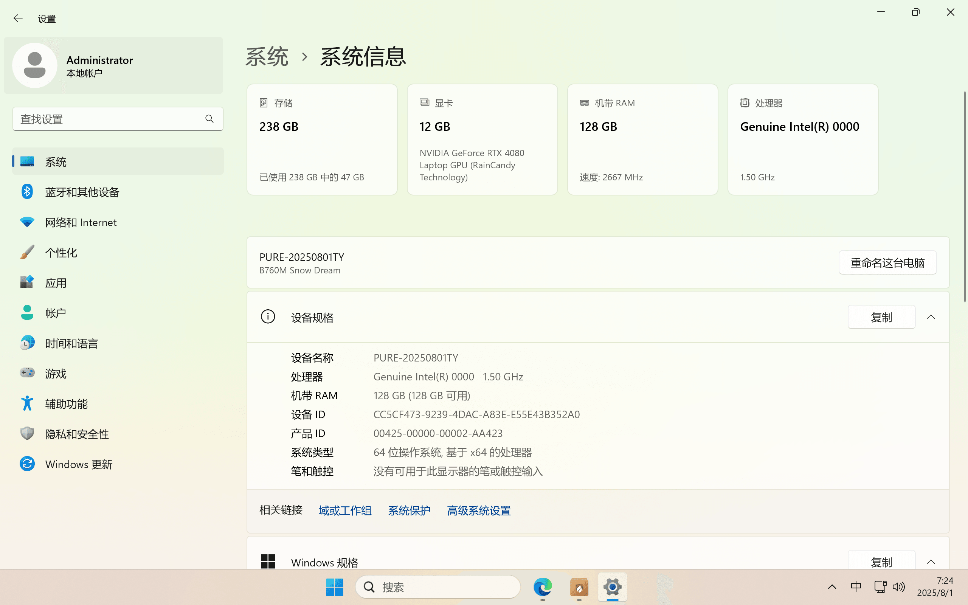Open the 机带 RAM 128 GB card
The width and height of the screenshot is (968, 605).
coord(643,140)
